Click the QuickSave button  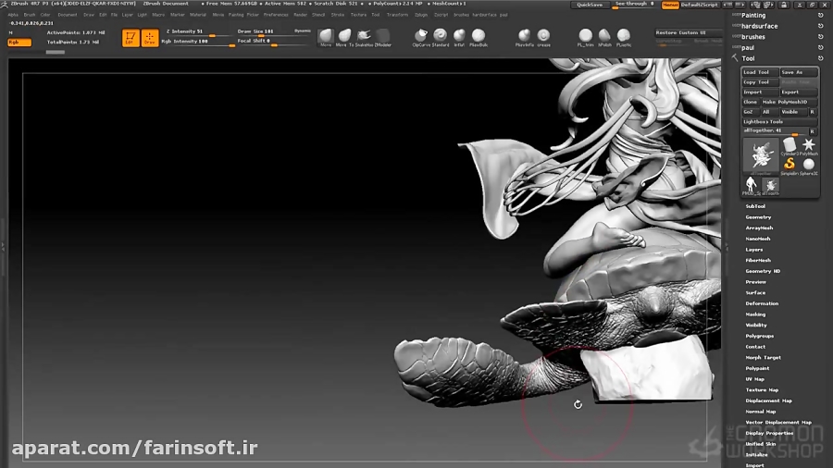pos(590,5)
